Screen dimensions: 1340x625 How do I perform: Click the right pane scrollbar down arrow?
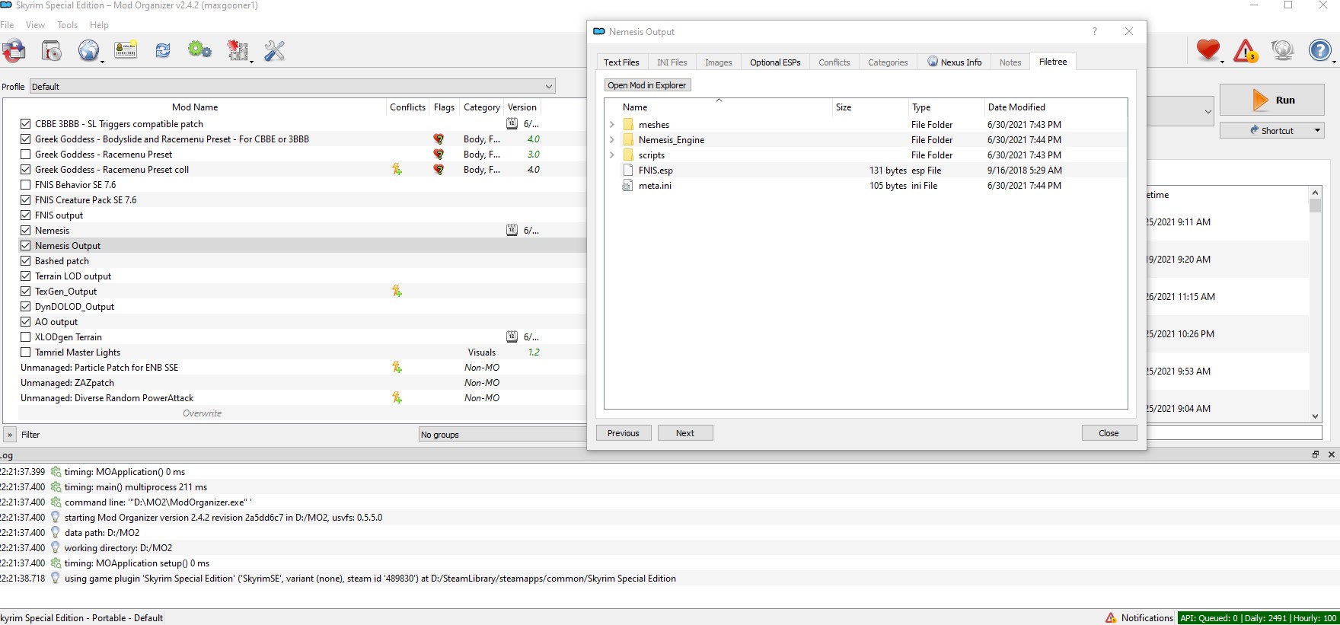click(1315, 416)
